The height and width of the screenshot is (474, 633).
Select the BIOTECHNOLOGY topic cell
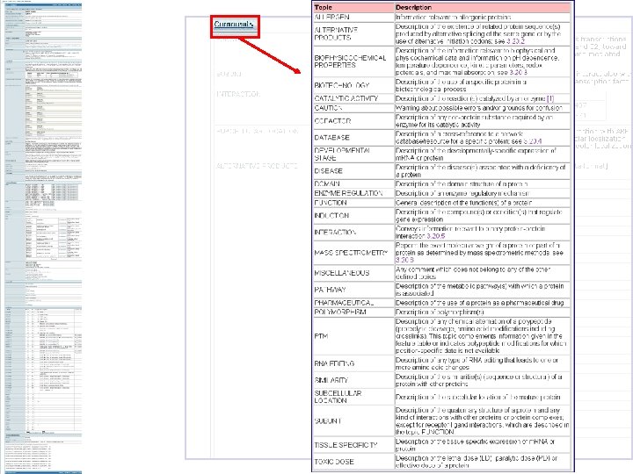[354, 85]
